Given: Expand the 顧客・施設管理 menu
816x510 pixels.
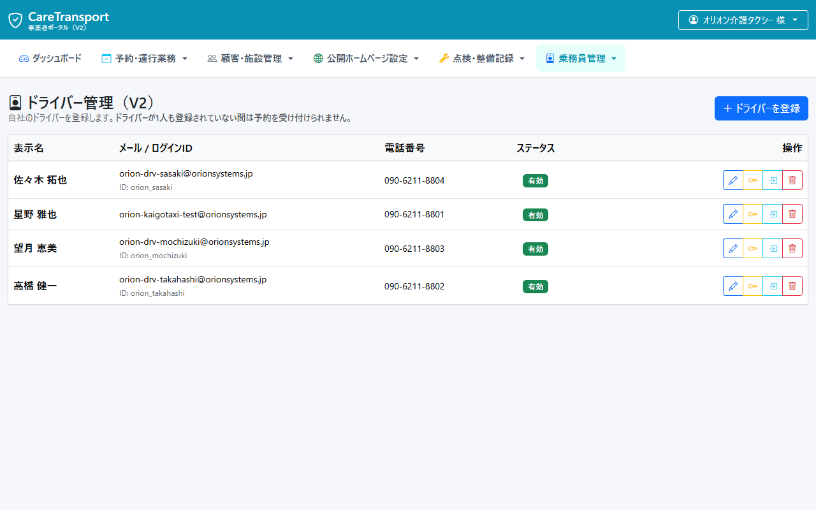Looking at the screenshot, I should click(251, 59).
